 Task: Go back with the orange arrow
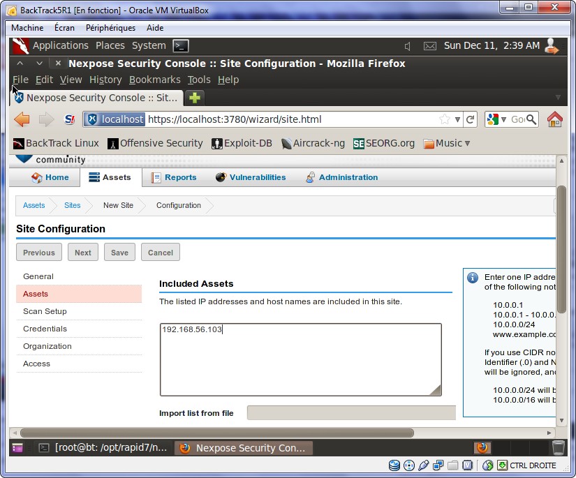[x=22, y=120]
